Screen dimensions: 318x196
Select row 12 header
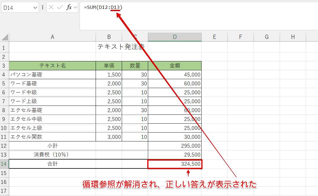(x=4, y=146)
